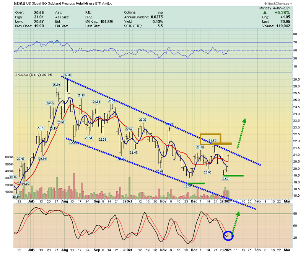
Task: Select the 18.19 low price label
Action: coord(16,197)
